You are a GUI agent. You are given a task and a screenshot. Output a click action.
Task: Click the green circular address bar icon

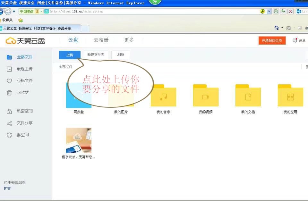coord(262,12)
